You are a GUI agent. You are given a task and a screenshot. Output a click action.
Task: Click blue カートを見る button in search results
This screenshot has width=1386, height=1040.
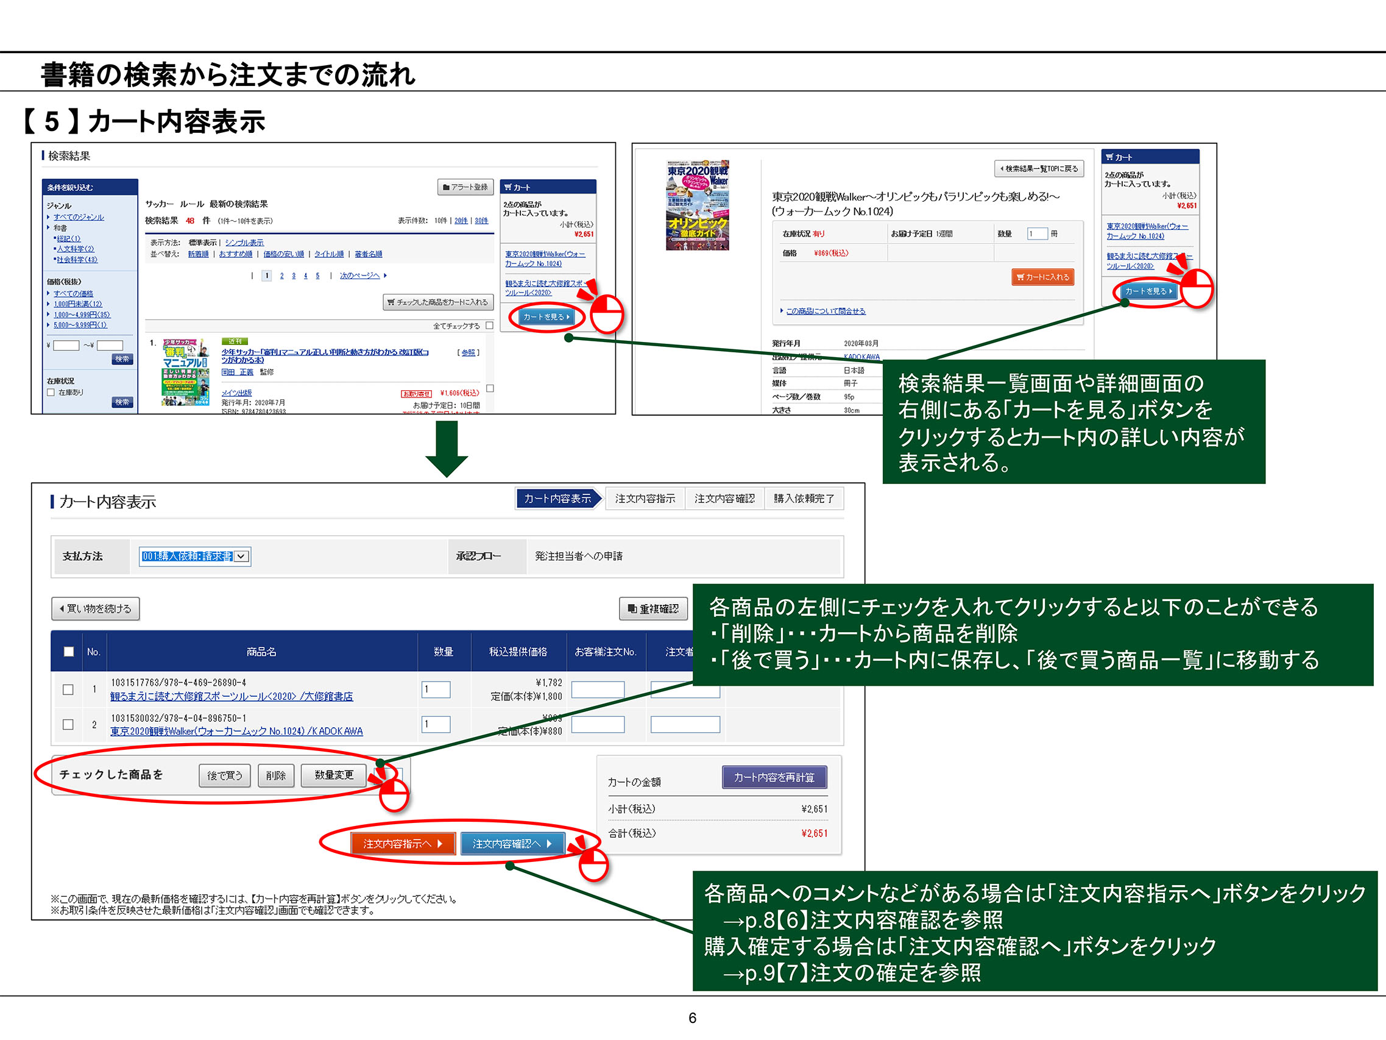coord(546,317)
